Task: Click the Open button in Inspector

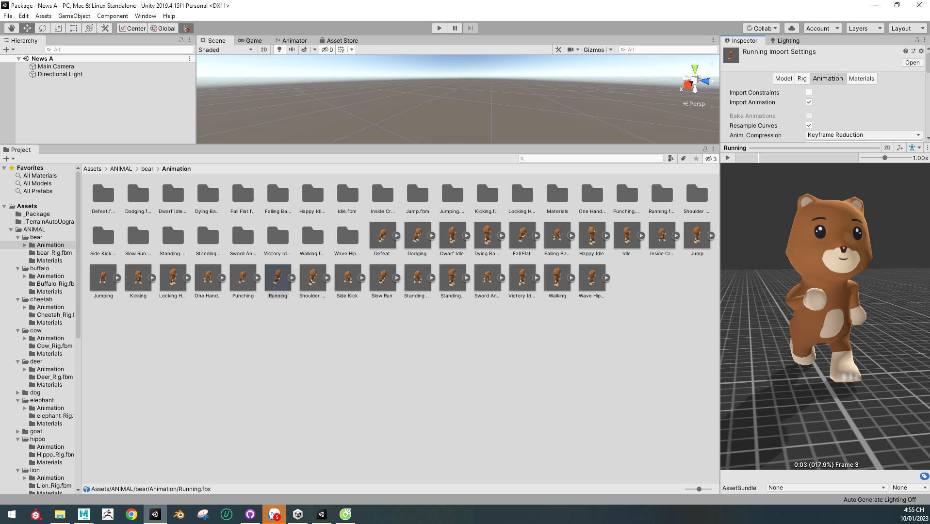Action: click(x=912, y=63)
